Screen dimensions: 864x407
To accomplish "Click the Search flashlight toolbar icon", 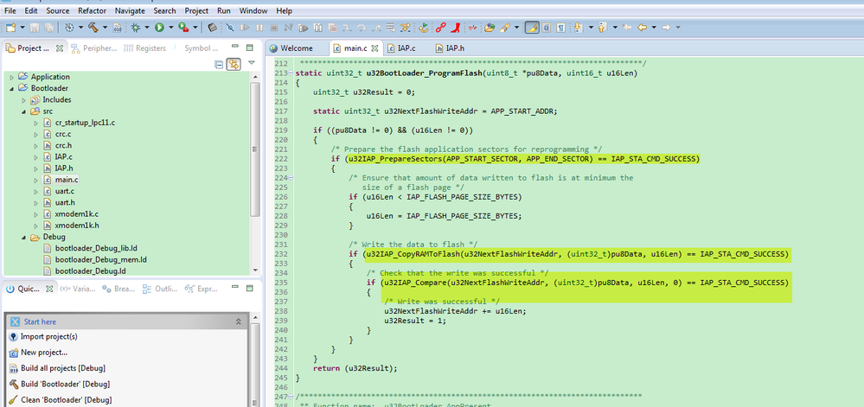I will [x=505, y=28].
